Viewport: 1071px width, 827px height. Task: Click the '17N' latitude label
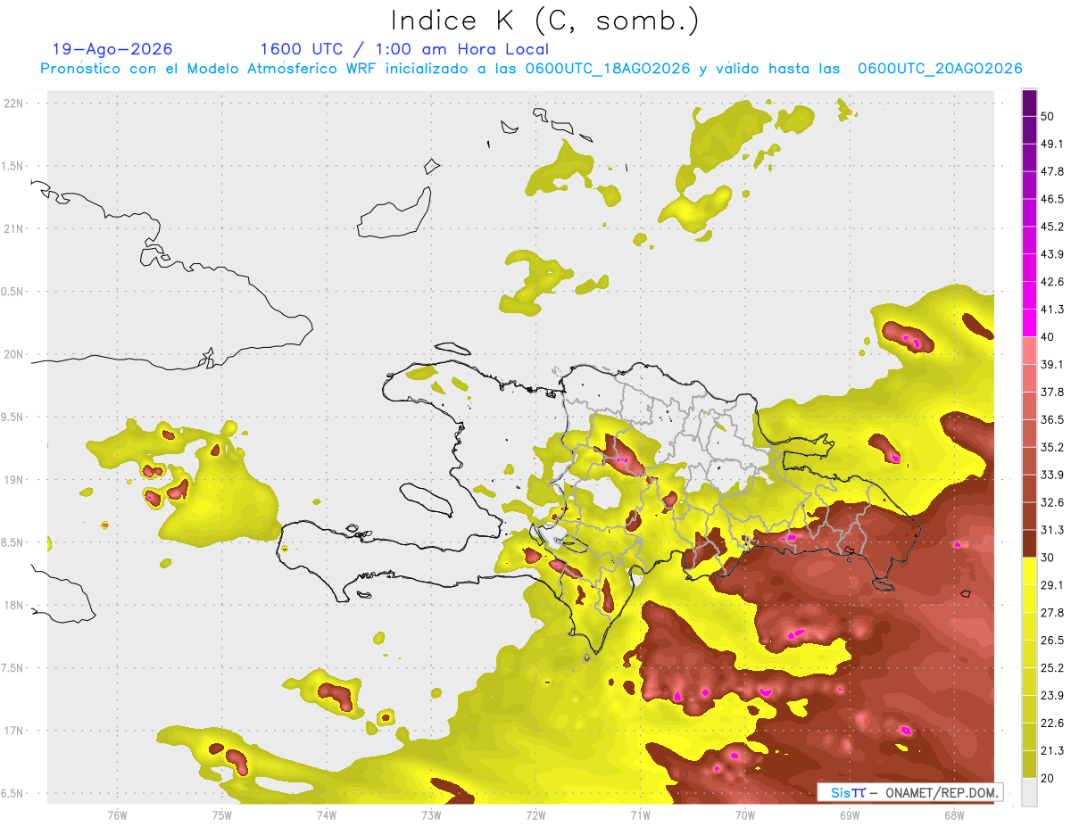point(15,731)
